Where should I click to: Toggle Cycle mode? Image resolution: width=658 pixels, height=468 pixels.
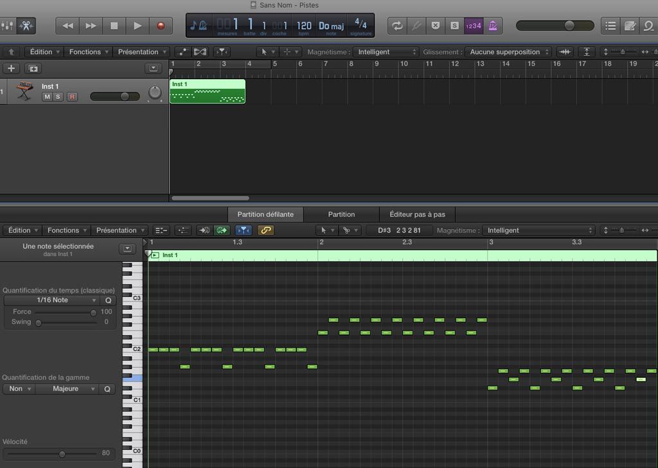[397, 26]
